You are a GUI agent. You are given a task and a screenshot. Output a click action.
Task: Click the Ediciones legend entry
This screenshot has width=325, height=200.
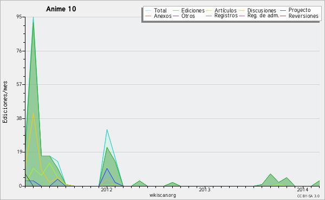pos(193,10)
